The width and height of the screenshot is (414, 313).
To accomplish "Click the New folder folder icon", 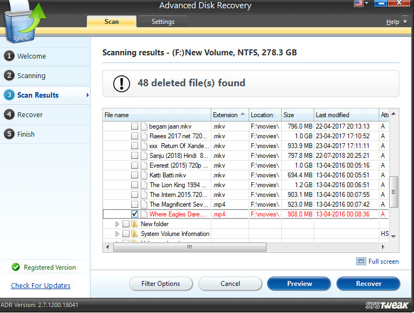I will pos(134,224).
